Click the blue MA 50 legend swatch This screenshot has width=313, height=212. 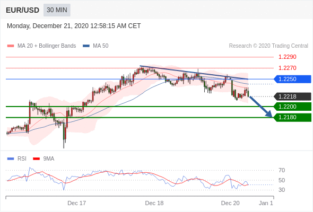(86, 46)
